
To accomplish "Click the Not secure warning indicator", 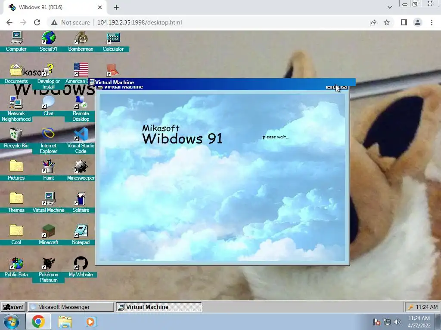I will tap(70, 22).
